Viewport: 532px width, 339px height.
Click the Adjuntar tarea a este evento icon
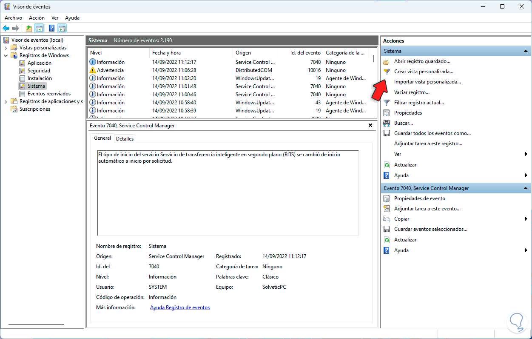(x=387, y=209)
